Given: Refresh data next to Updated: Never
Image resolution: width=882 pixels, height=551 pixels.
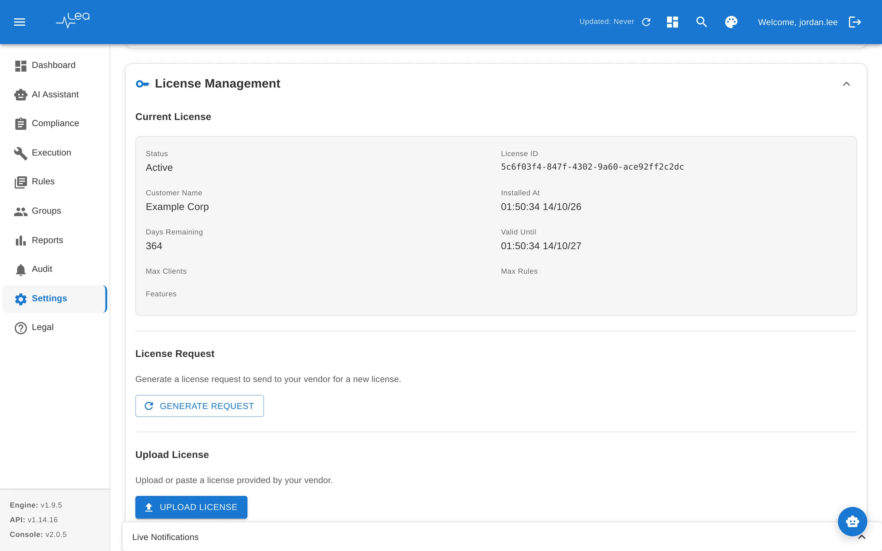Looking at the screenshot, I should (646, 22).
